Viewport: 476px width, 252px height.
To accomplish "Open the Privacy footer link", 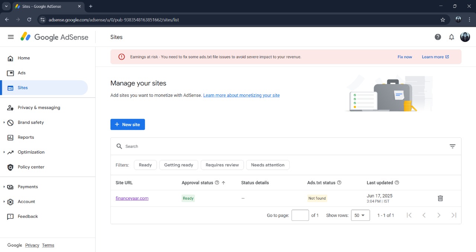I will (x=32, y=245).
